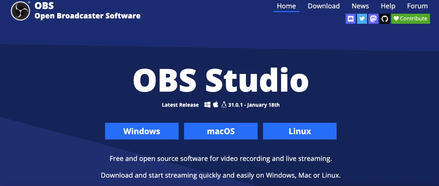Open the GitHub social icon
Screen dimensions: 439x186
(385, 19)
